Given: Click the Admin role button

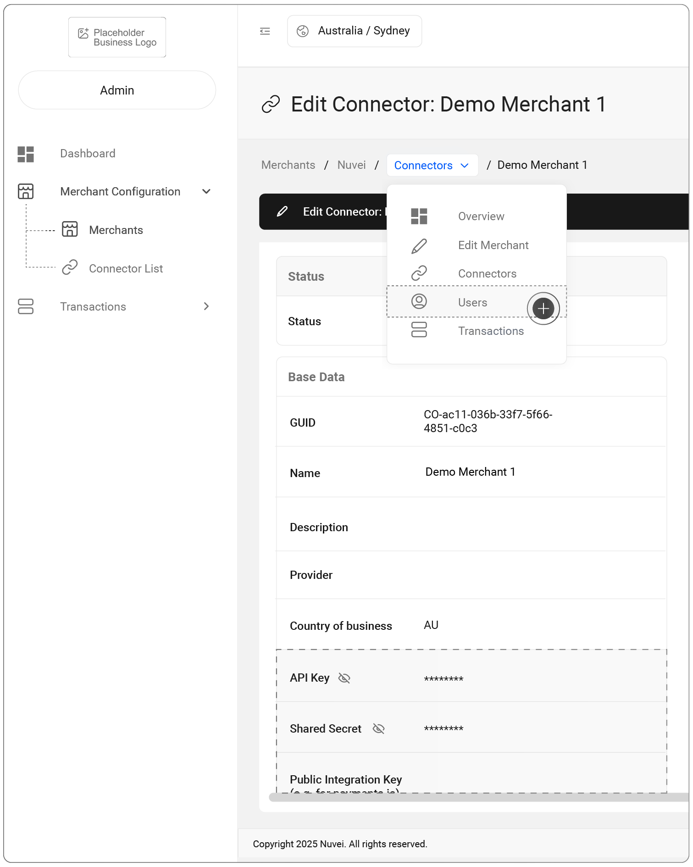Looking at the screenshot, I should [x=117, y=90].
